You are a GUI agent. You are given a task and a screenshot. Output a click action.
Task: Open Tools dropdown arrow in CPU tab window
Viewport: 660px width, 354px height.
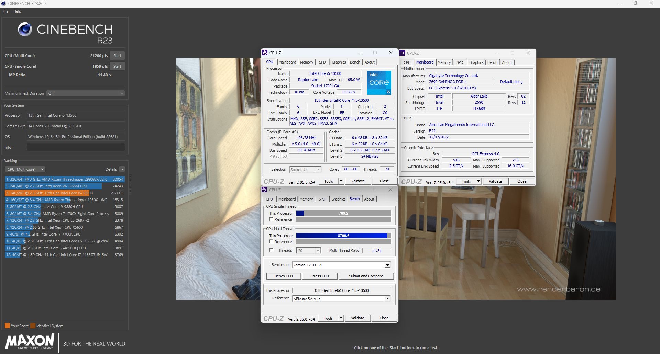click(x=341, y=181)
